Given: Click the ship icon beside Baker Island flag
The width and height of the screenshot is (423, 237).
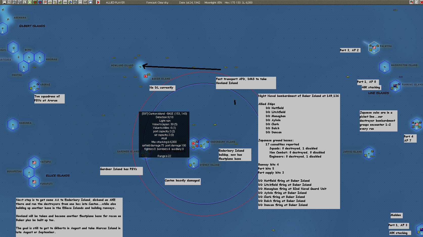Looking at the screenshot, I should click(149, 74).
